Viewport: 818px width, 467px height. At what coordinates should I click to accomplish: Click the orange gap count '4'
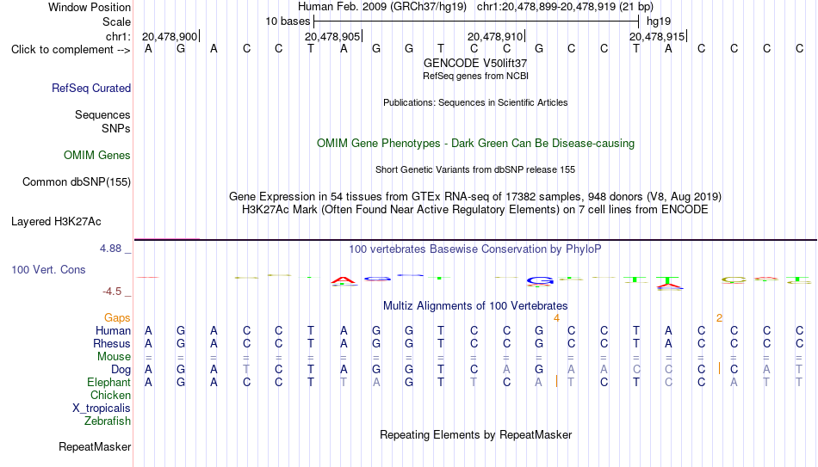coord(556,318)
